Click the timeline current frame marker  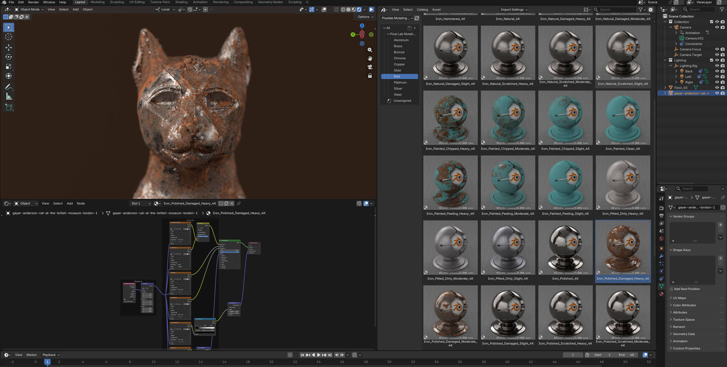[47, 362]
